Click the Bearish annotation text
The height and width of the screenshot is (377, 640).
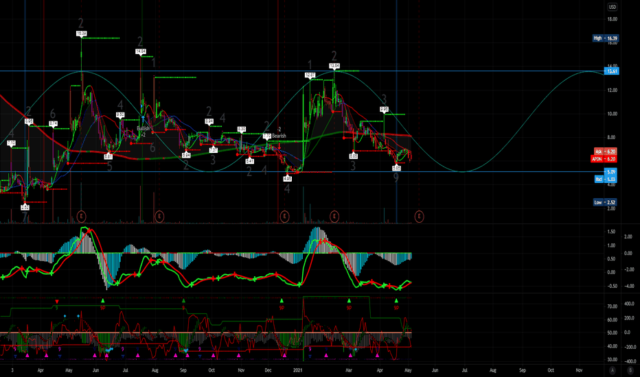tap(279, 136)
